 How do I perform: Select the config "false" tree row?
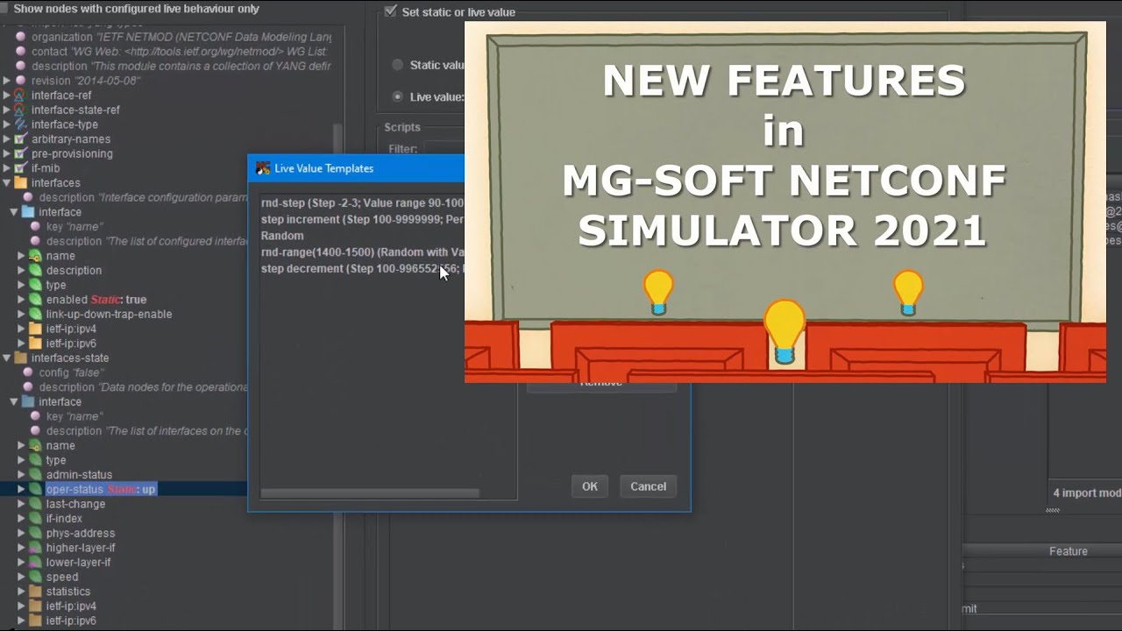[70, 372]
